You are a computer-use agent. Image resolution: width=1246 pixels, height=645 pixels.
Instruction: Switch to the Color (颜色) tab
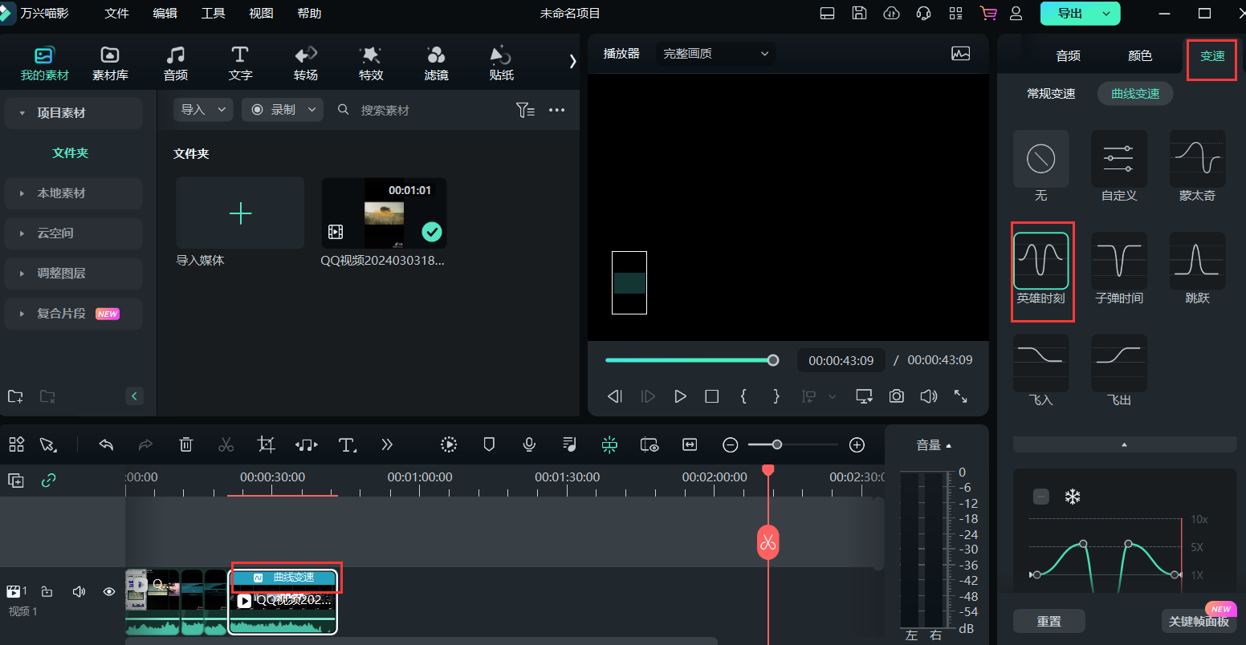point(1139,55)
